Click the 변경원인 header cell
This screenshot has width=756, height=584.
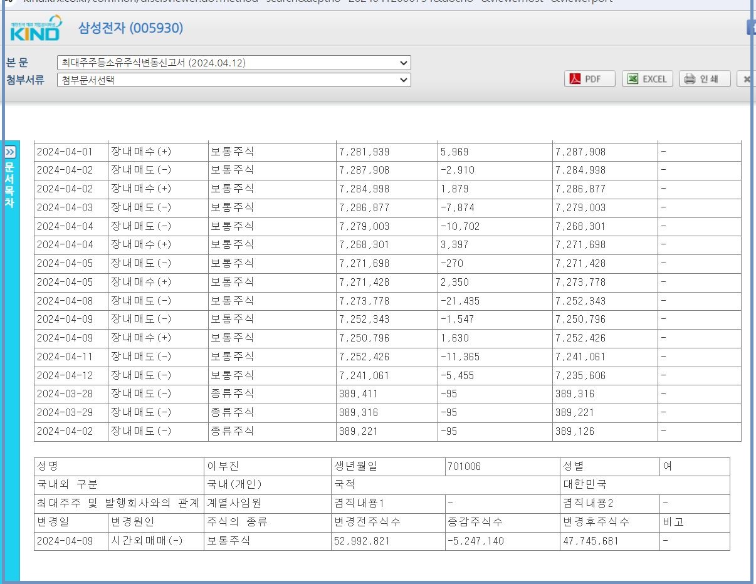click(156, 522)
